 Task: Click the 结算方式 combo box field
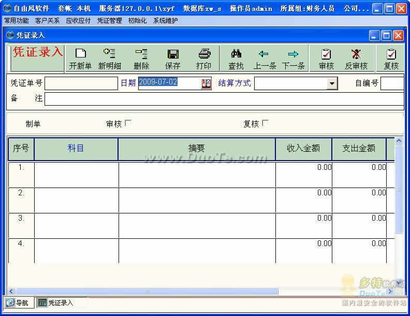coord(296,83)
